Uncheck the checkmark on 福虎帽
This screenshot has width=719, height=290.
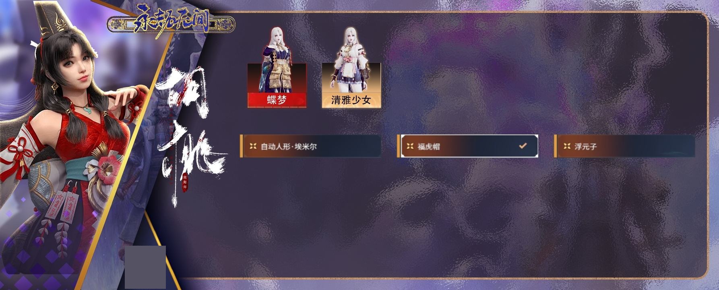point(523,146)
